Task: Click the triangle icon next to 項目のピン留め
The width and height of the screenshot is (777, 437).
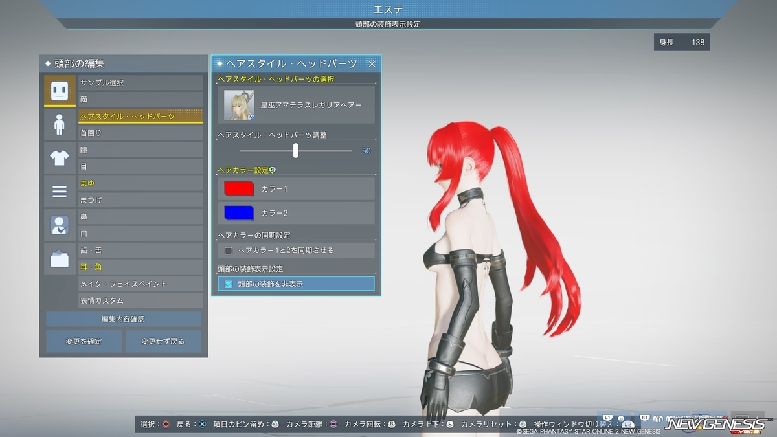Action: click(x=275, y=424)
